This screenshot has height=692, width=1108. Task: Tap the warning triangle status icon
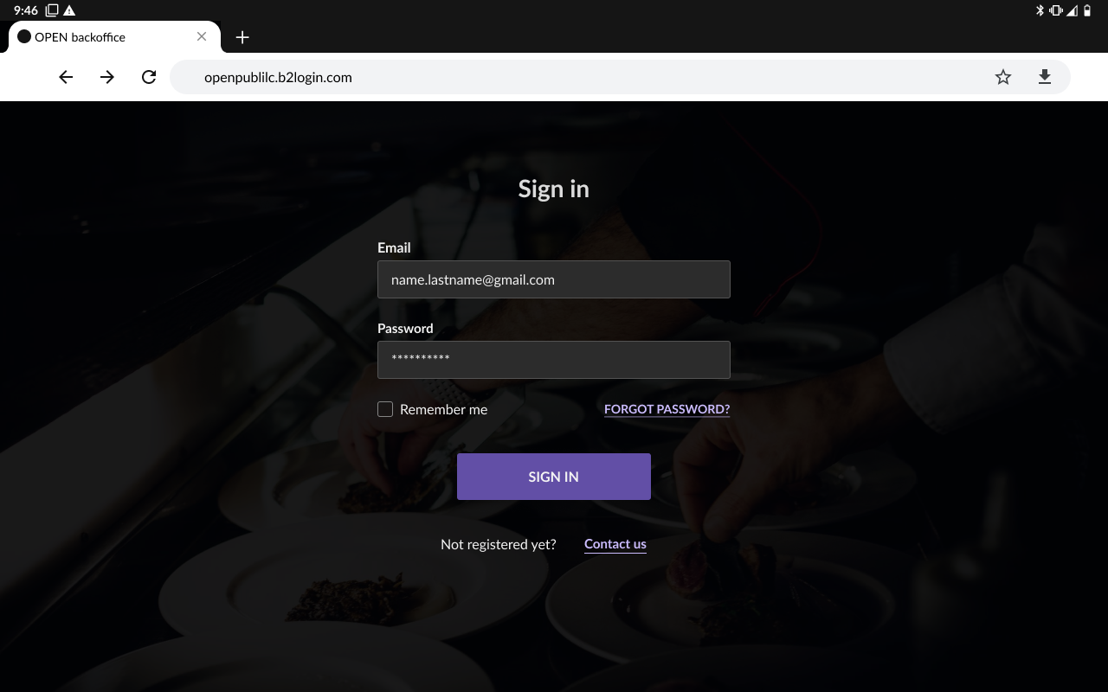tap(69, 10)
